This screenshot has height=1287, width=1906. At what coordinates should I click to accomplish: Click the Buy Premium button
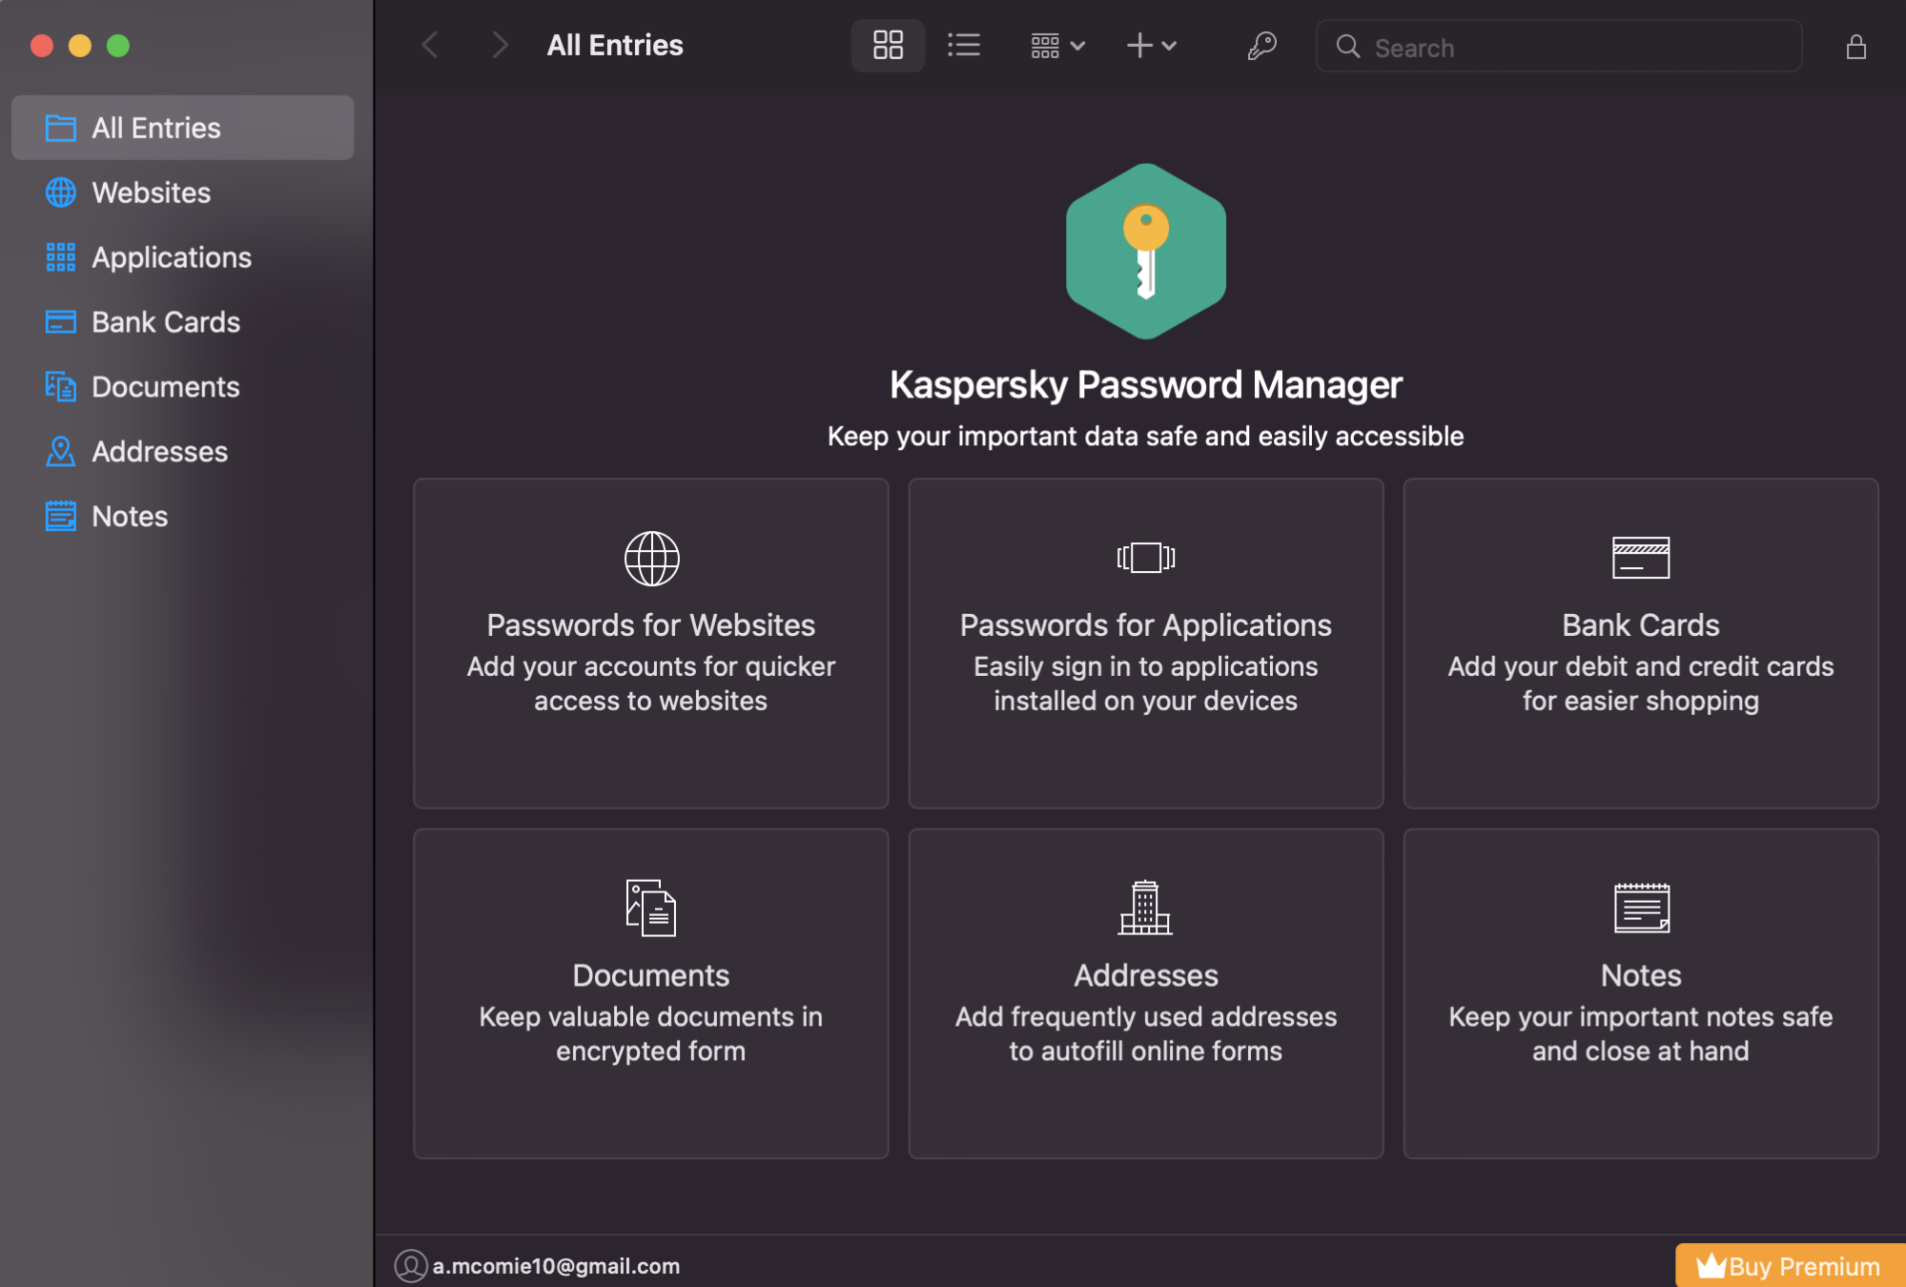1791,1266
